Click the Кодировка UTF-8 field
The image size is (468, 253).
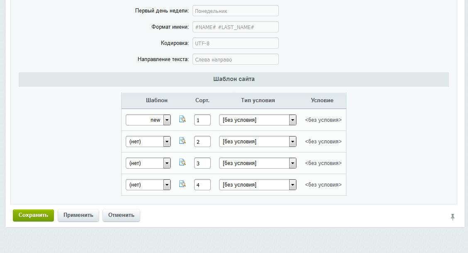coord(236,43)
